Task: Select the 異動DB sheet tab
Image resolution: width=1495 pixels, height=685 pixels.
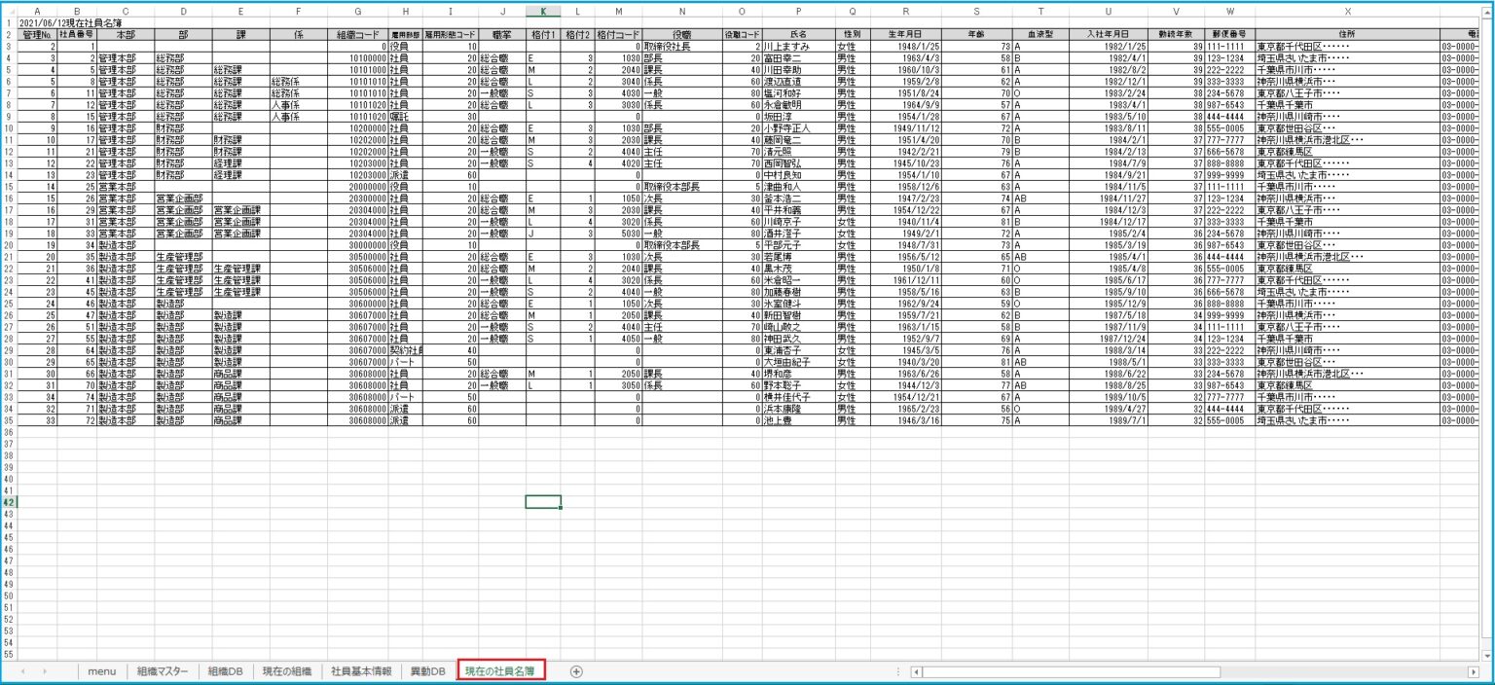Action: pyautogui.click(x=427, y=671)
